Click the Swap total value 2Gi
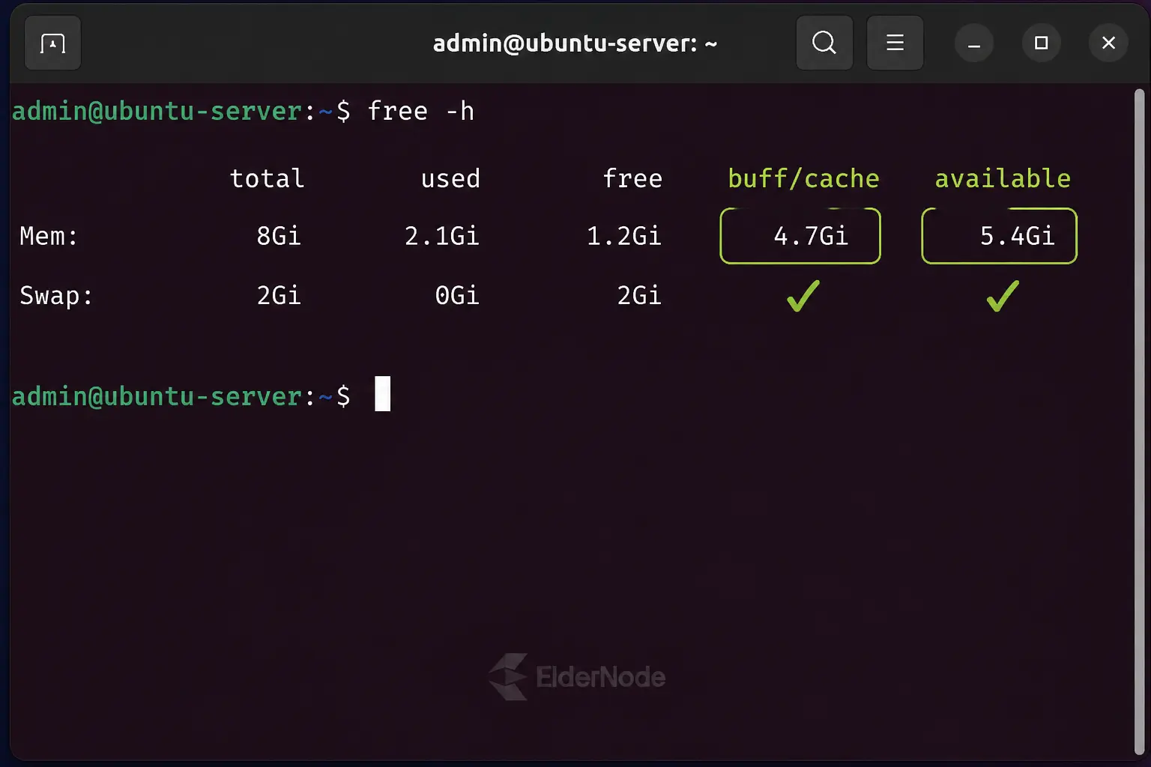 (279, 296)
